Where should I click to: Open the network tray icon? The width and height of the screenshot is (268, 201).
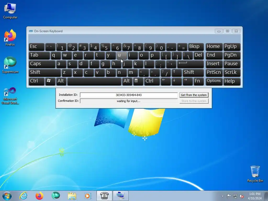point(235,196)
